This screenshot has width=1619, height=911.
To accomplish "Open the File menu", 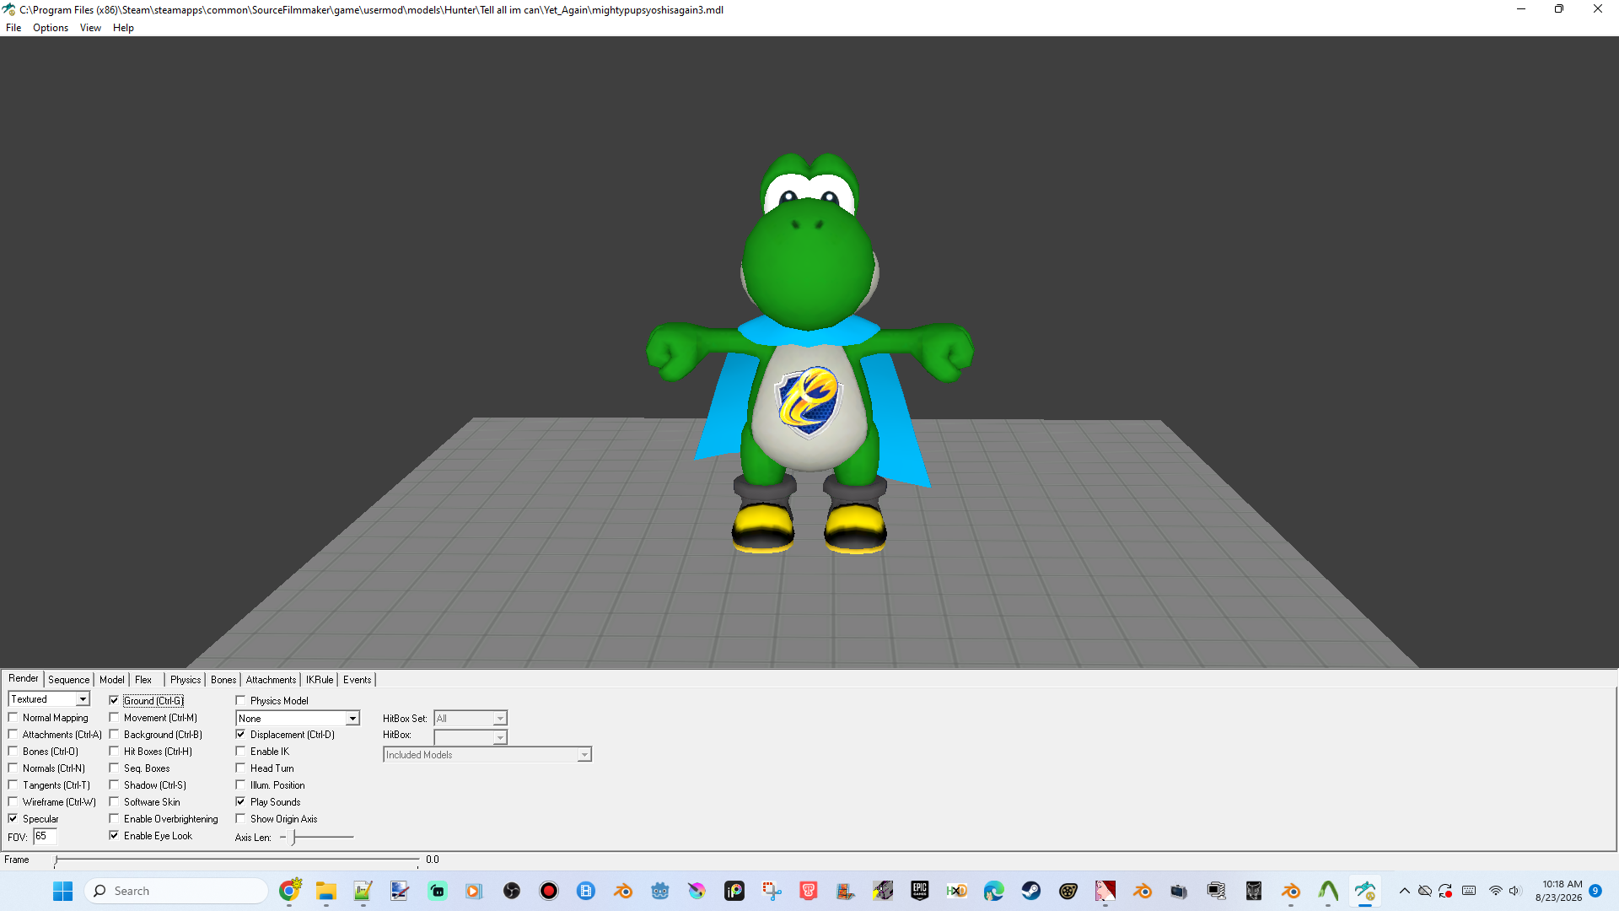I will pos(13,28).
